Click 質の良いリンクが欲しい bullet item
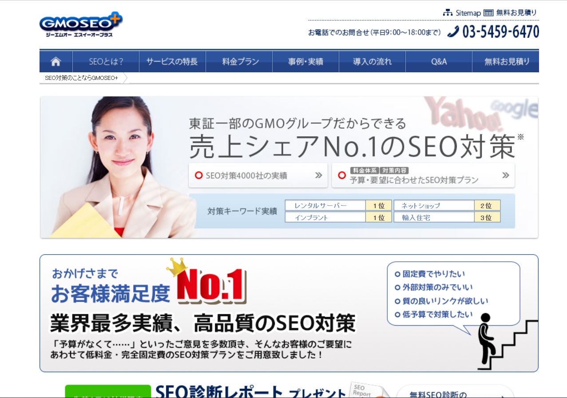This screenshot has width=567, height=398. click(x=441, y=301)
